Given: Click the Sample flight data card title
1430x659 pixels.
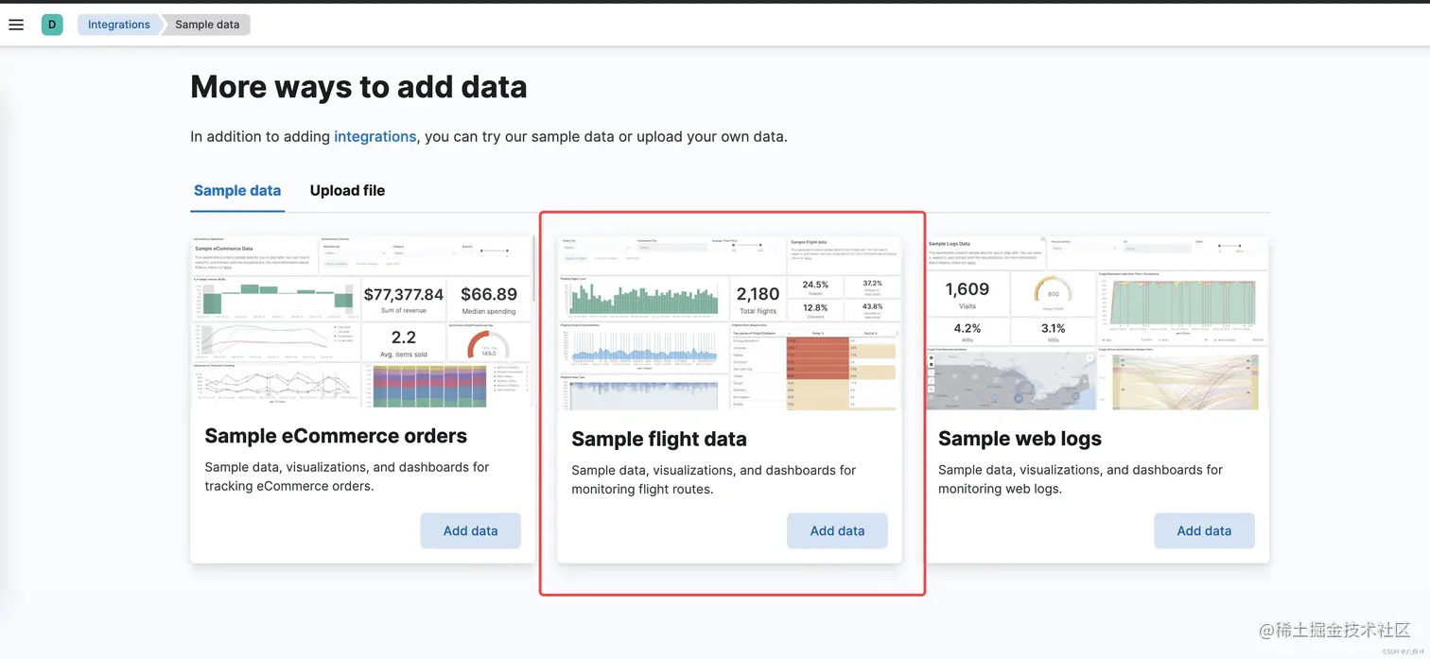Looking at the screenshot, I should (x=659, y=439).
